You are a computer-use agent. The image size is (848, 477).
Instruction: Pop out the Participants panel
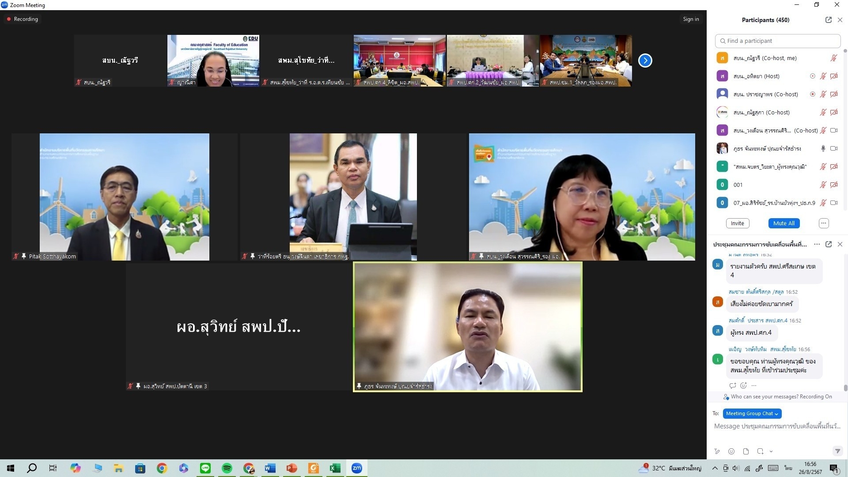pyautogui.click(x=829, y=20)
